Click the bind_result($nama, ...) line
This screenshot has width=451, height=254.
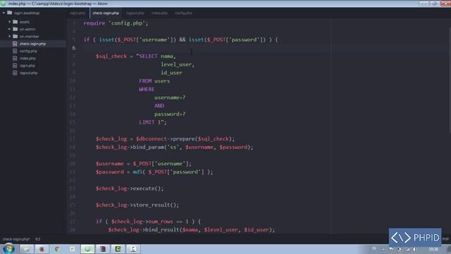(192, 230)
